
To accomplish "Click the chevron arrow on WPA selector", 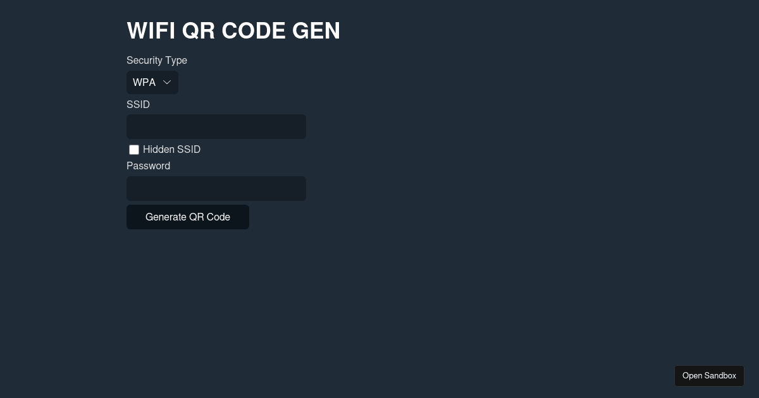I will point(166,82).
